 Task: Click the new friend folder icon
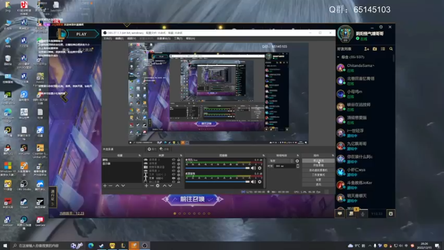(375, 49)
